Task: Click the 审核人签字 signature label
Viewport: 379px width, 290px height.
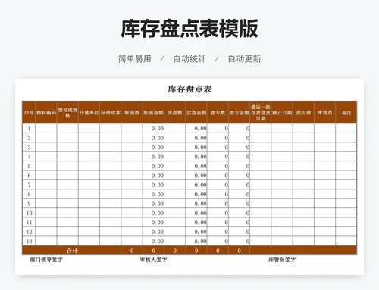Action: (153, 260)
